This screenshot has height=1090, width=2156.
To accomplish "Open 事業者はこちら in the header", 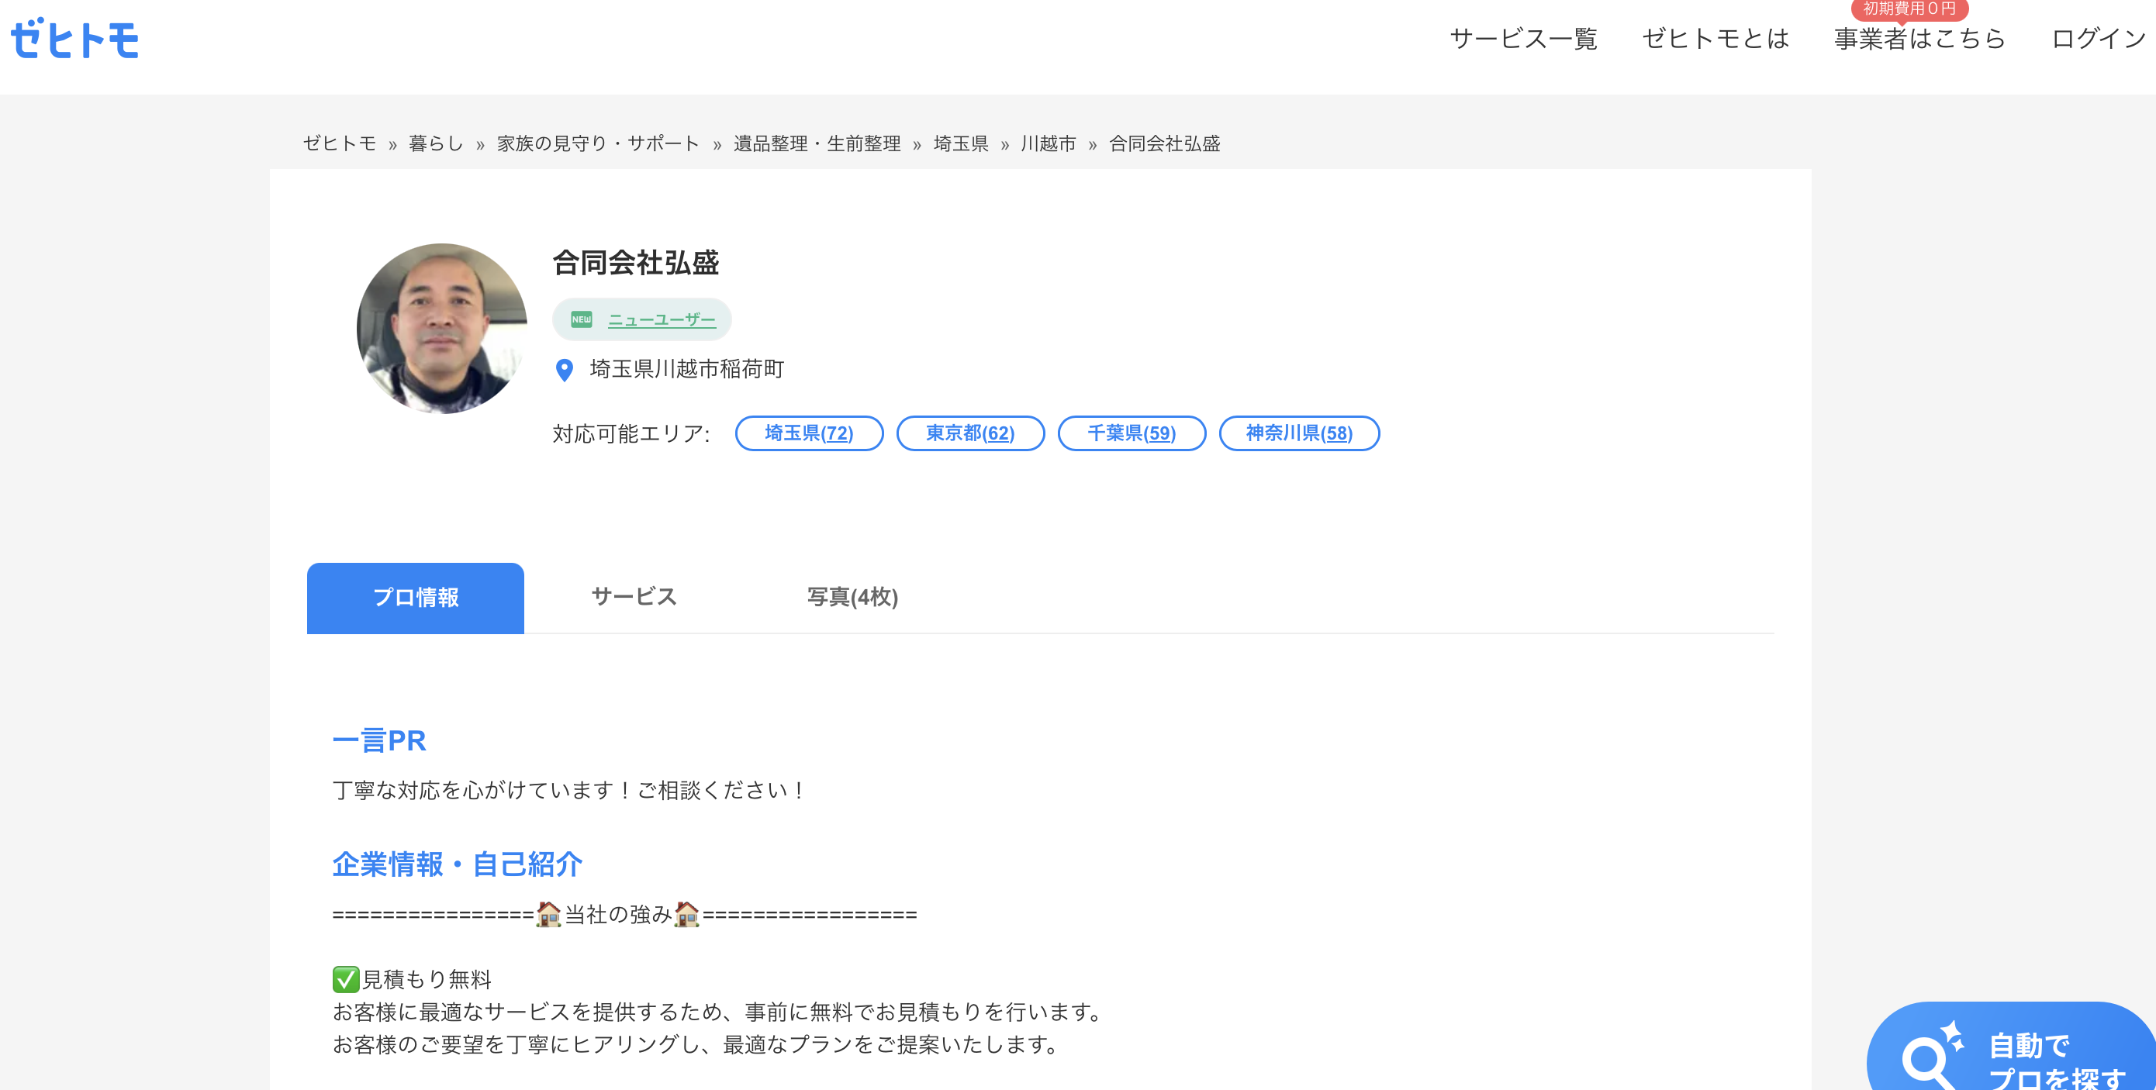I will (x=1920, y=39).
